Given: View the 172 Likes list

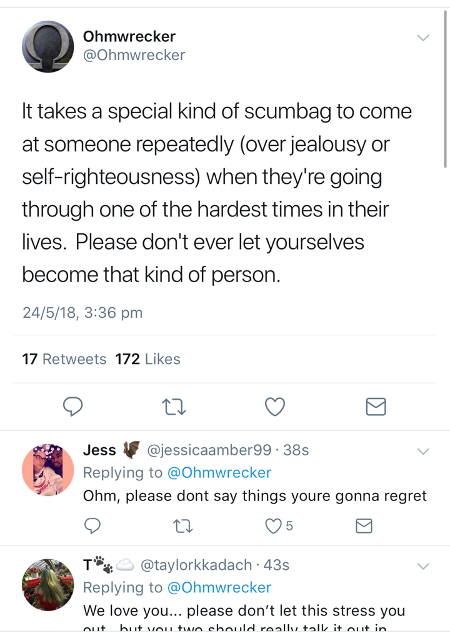Looking at the screenshot, I should coord(147,359).
